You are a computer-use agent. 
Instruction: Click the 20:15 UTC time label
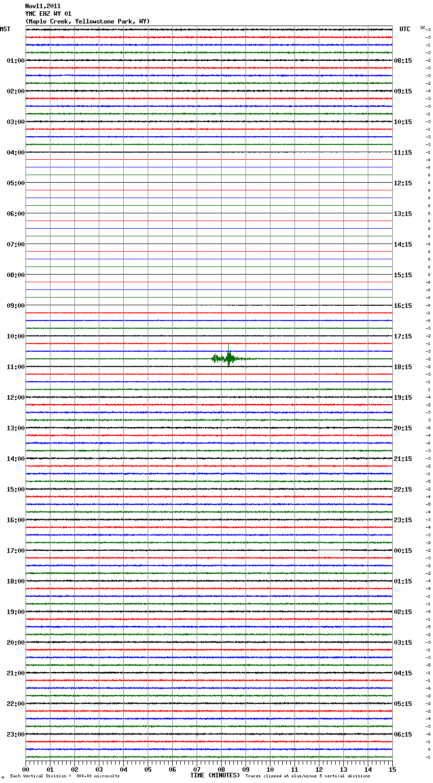[403, 428]
